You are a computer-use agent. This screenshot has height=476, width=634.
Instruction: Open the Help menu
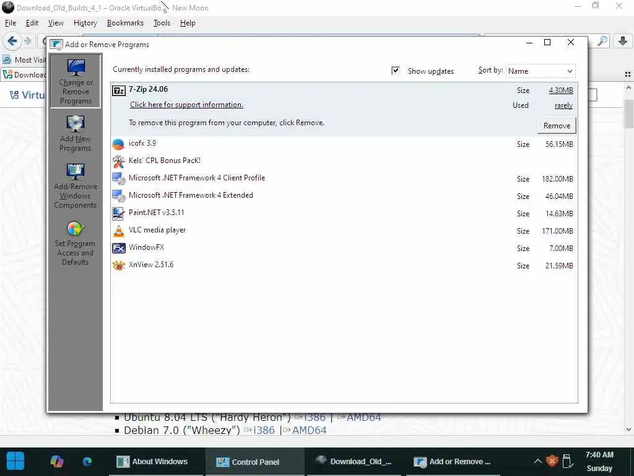pos(188,23)
